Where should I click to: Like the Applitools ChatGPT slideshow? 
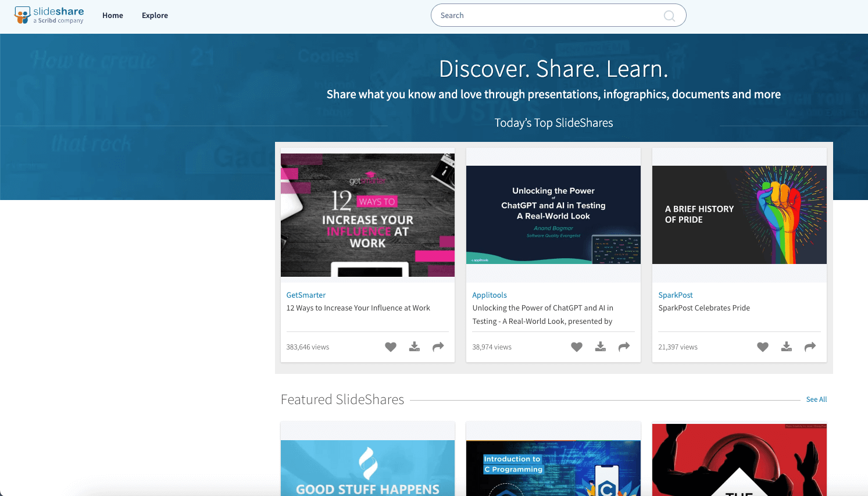pyautogui.click(x=577, y=347)
